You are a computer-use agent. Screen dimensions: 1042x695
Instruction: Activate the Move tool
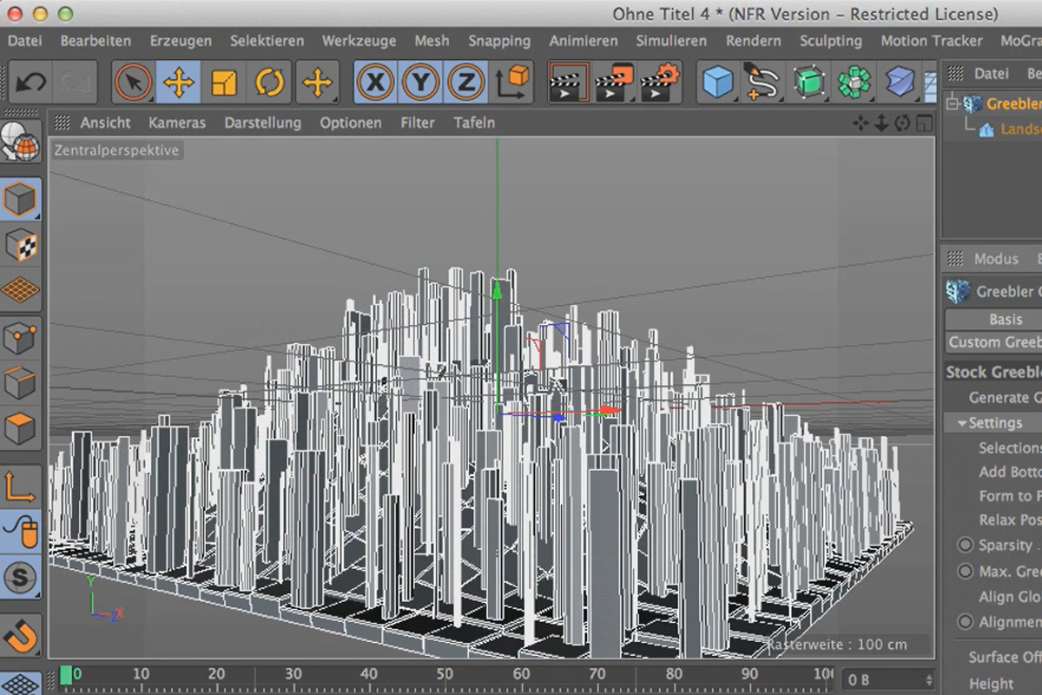(179, 83)
